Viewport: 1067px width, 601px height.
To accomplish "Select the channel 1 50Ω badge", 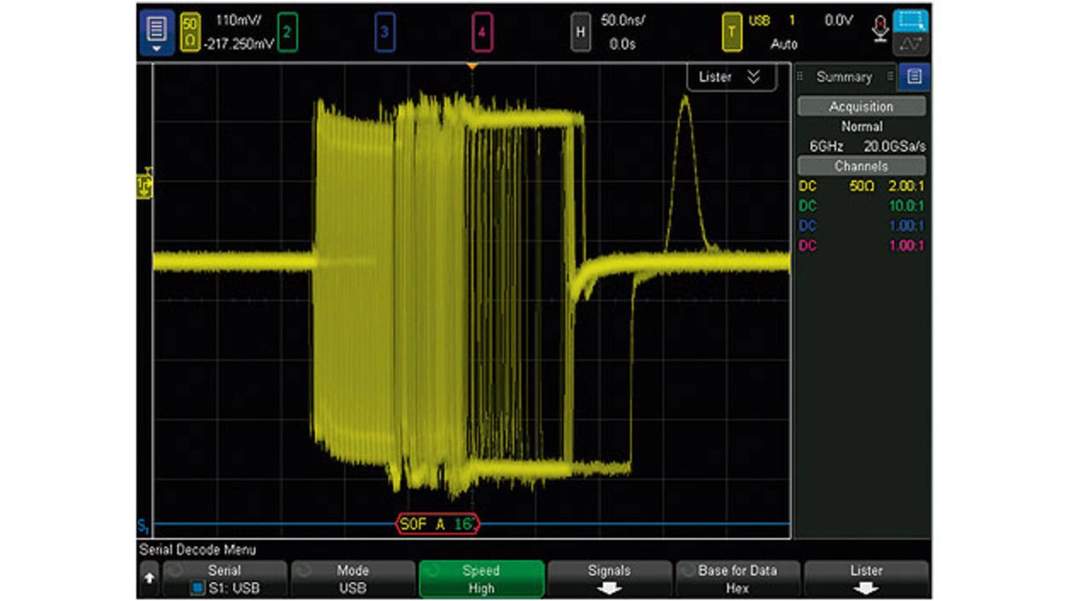I will tap(190, 33).
